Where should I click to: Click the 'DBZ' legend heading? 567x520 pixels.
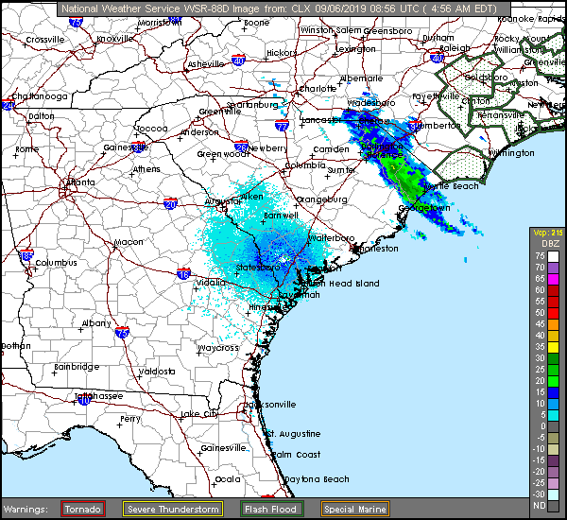tap(550, 244)
